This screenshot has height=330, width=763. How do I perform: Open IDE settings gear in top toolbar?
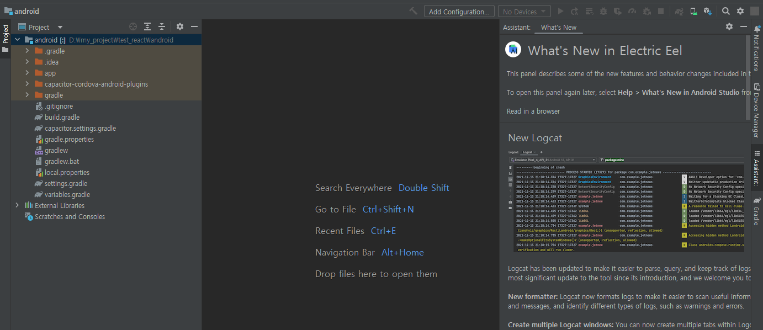click(x=740, y=11)
